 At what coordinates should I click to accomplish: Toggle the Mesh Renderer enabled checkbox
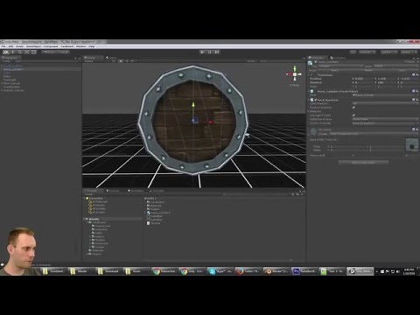315,100
